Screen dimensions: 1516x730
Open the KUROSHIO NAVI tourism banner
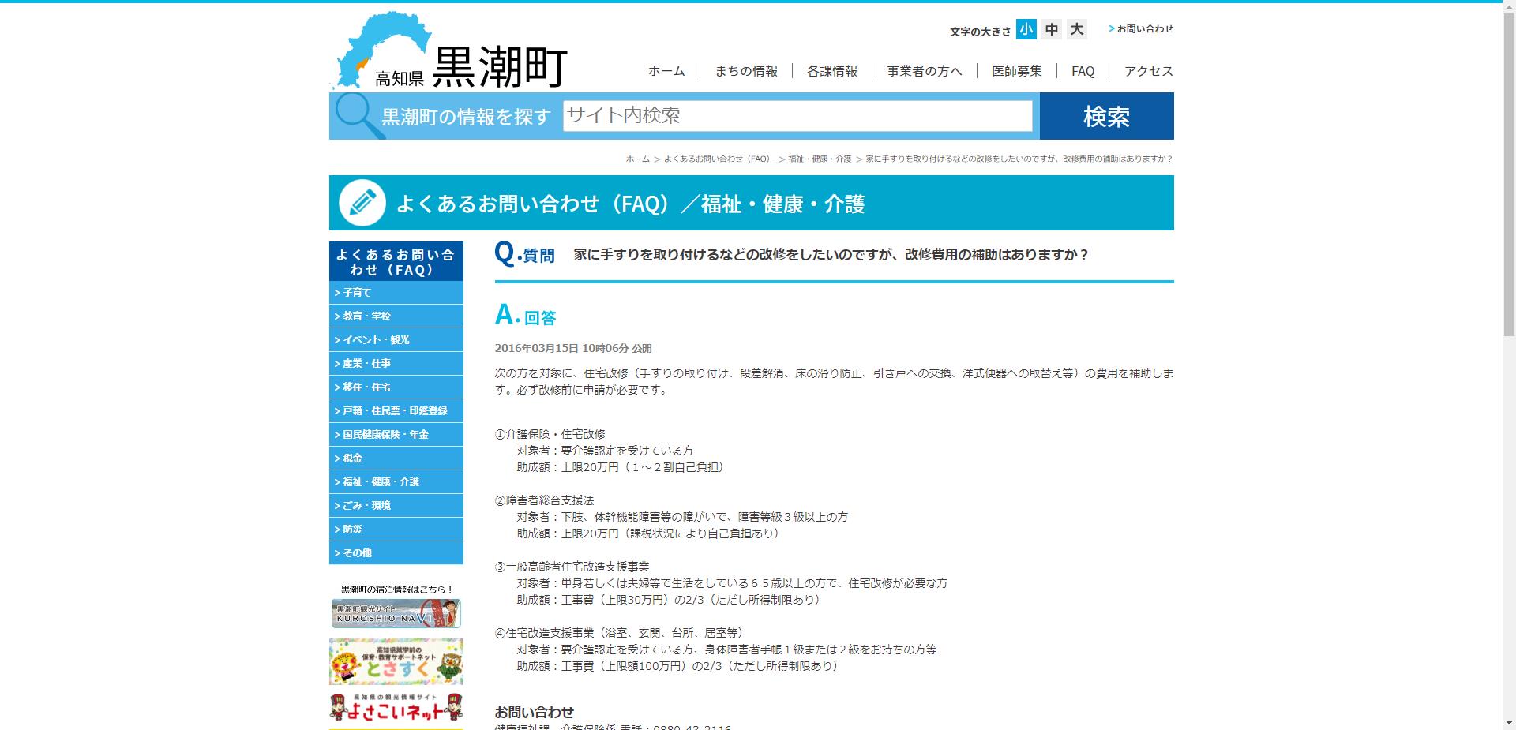coord(396,613)
